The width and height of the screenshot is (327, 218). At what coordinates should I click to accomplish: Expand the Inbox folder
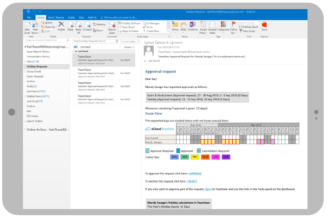coord(25,62)
